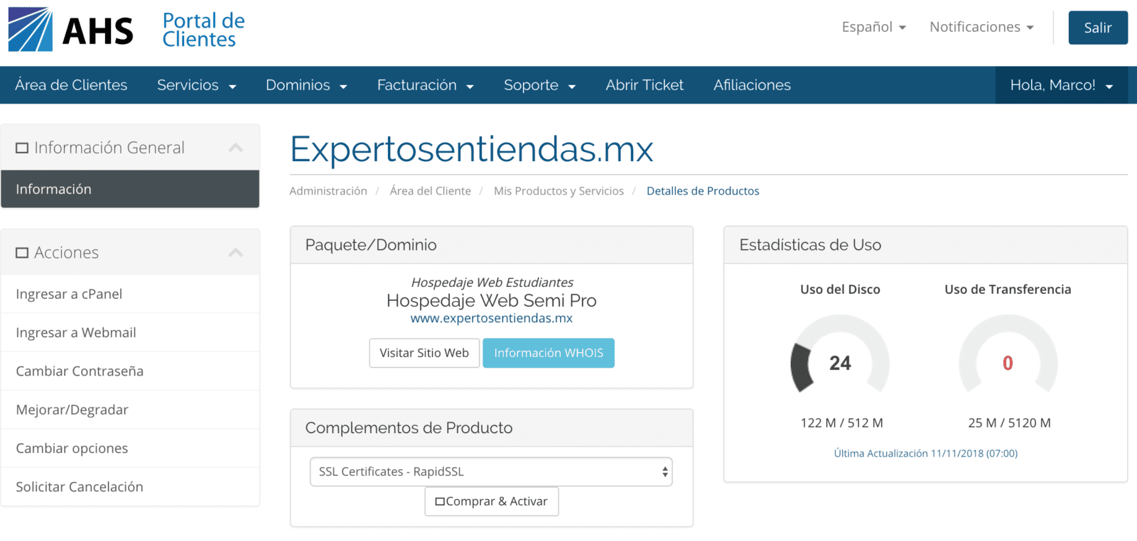
Task: Click the Portal de Clientes title
Action: (x=203, y=30)
